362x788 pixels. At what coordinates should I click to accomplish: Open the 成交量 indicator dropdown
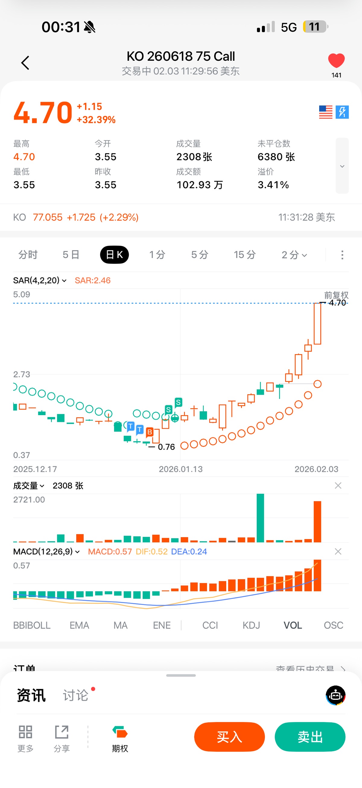point(29,486)
